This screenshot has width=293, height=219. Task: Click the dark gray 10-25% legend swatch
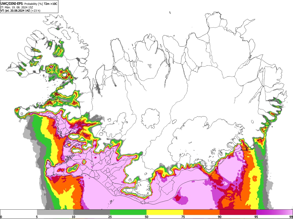92,212
